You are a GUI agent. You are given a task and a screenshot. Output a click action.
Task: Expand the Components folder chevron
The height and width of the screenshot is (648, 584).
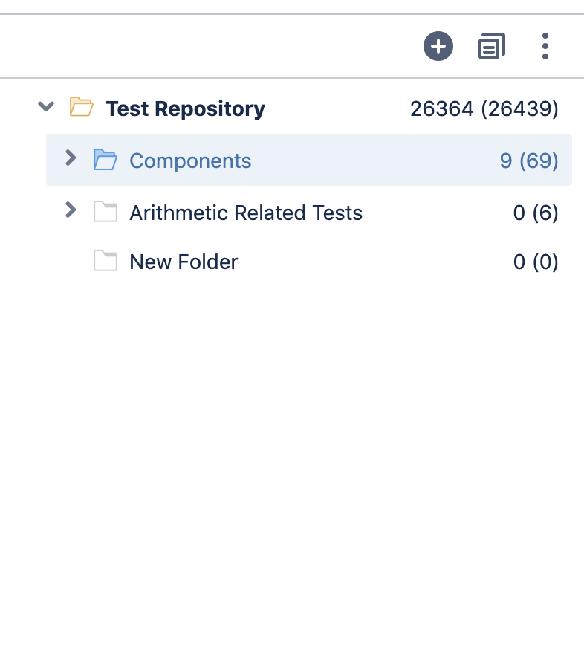pyautogui.click(x=71, y=158)
